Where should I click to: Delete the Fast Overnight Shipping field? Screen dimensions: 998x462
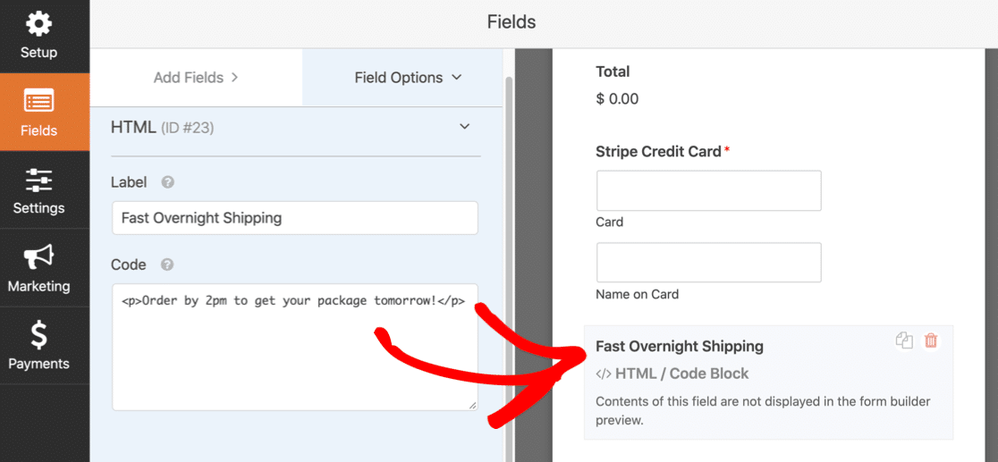click(931, 340)
